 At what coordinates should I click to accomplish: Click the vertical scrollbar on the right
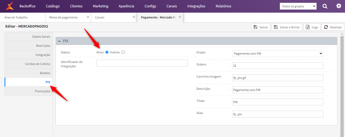(342, 85)
